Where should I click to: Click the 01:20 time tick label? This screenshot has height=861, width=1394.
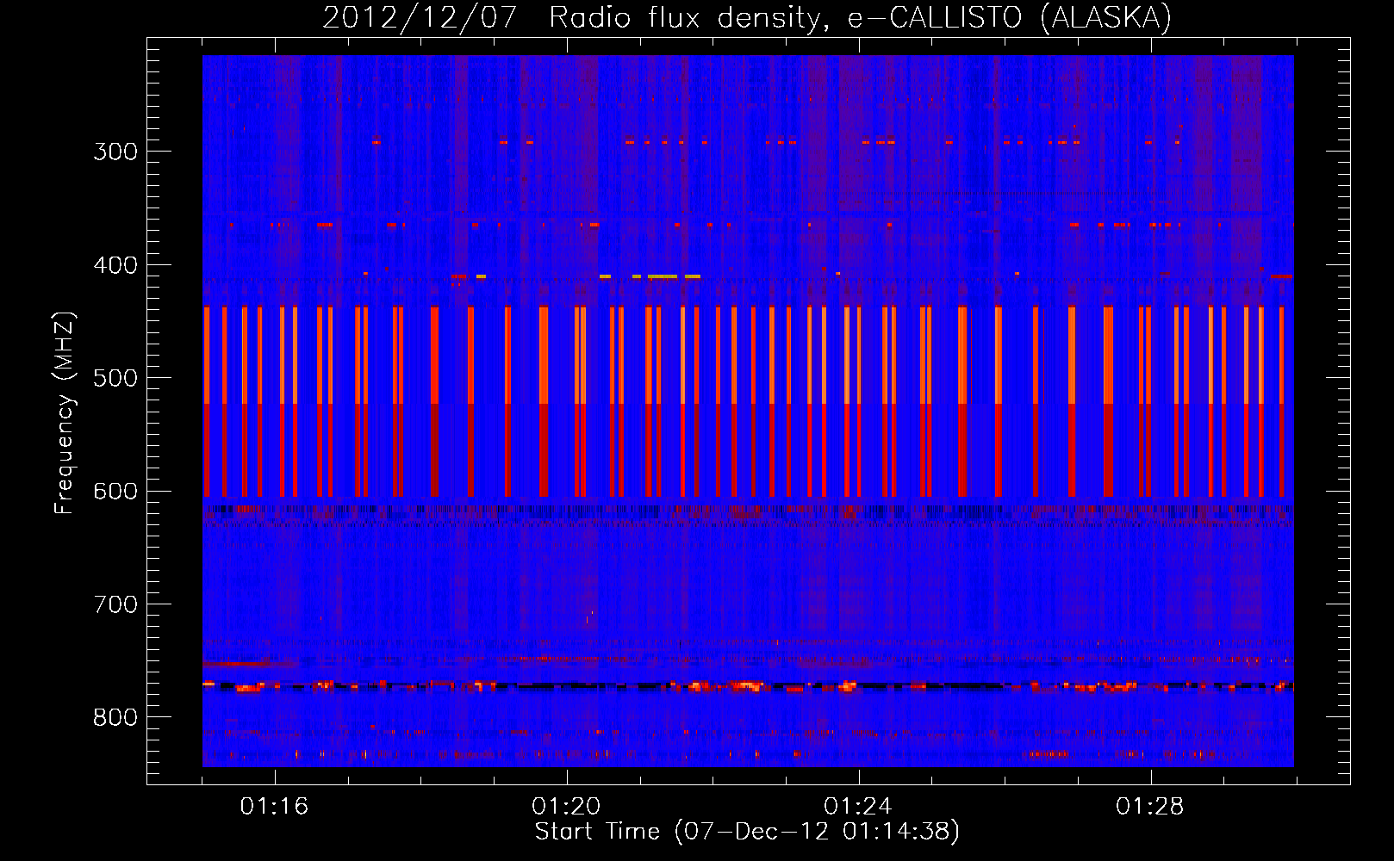coord(566,807)
